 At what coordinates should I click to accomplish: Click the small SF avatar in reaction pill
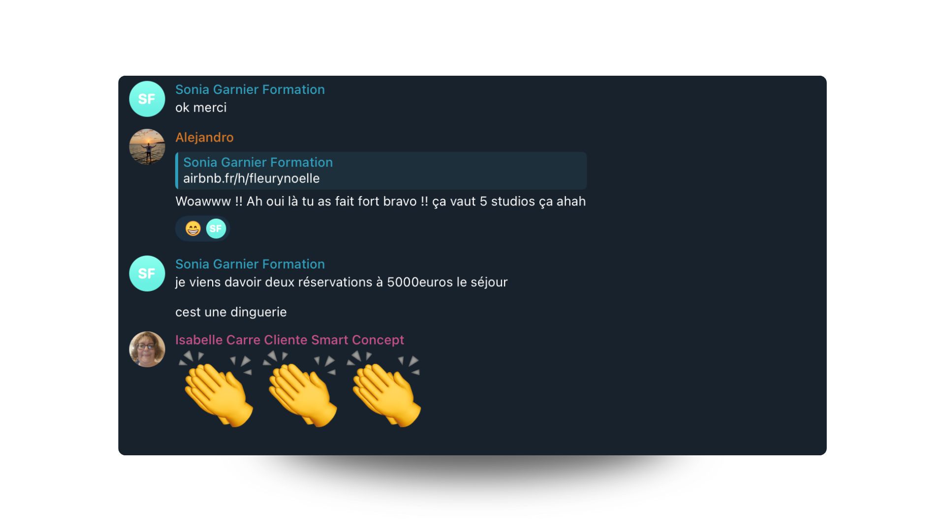pos(216,229)
